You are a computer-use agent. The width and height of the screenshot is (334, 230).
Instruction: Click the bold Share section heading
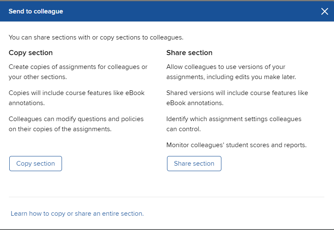[189, 53]
